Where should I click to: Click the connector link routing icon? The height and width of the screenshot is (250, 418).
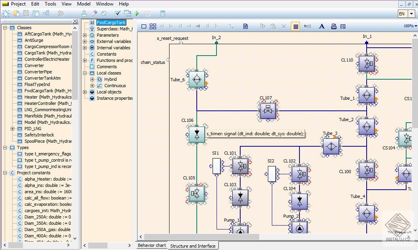tap(231, 26)
